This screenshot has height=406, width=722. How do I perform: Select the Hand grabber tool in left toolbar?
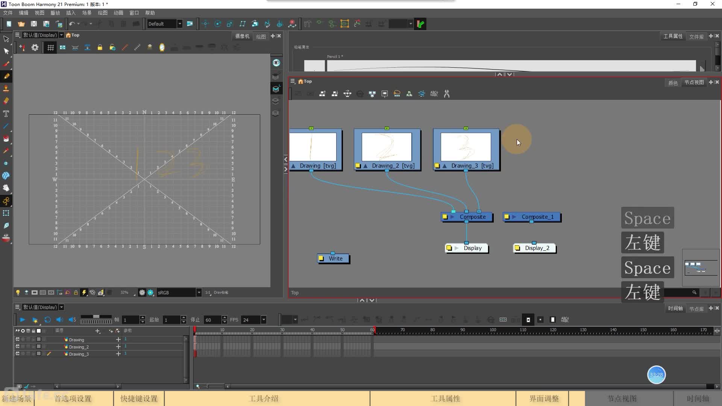[6, 188]
